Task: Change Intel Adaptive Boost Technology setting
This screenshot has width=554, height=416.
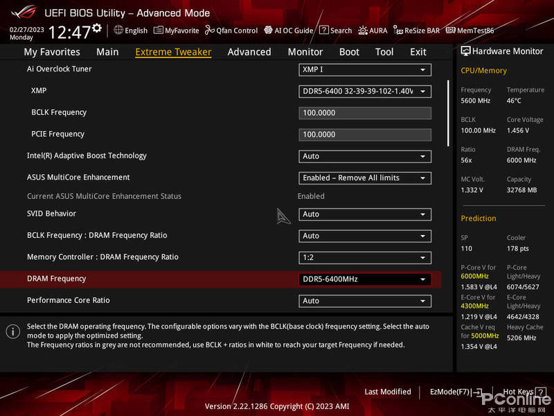Action: click(x=365, y=156)
